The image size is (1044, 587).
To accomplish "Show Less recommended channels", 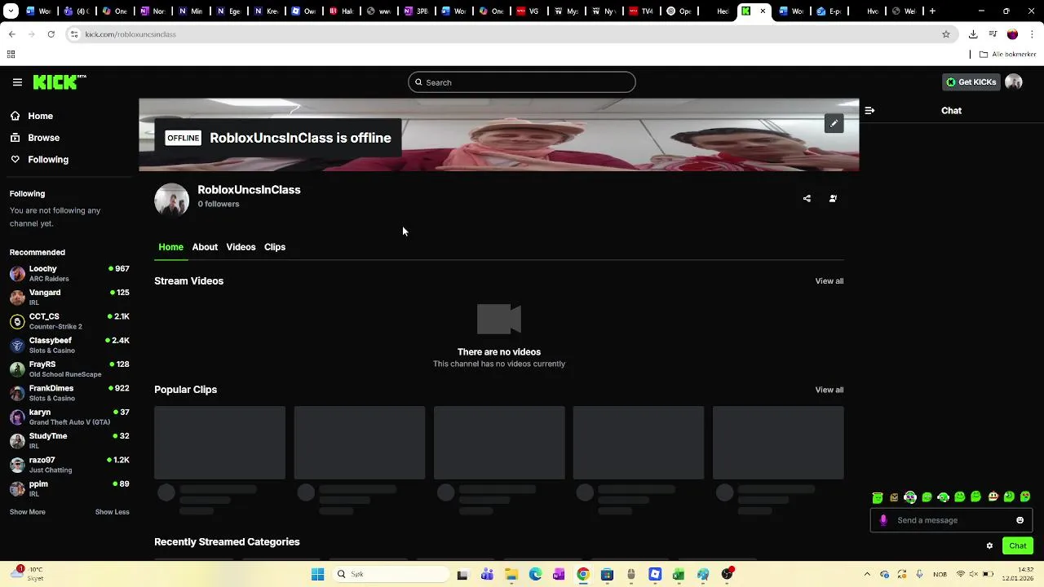I will [x=113, y=512].
